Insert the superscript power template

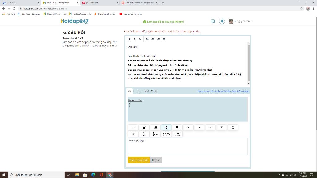144,127
